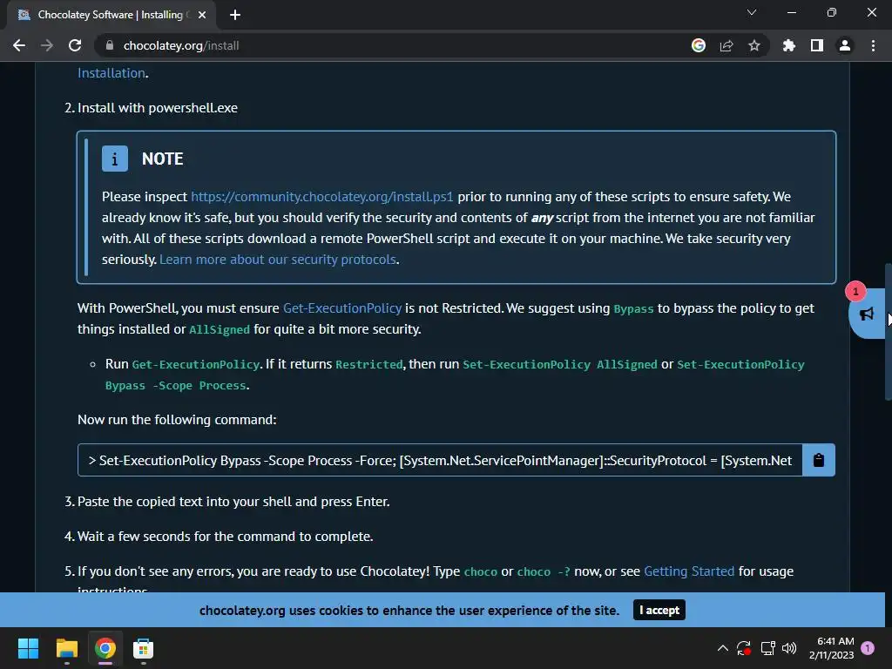Viewport: 892px width, 669px height.
Task: Open a new browser tab
Action: 235,15
